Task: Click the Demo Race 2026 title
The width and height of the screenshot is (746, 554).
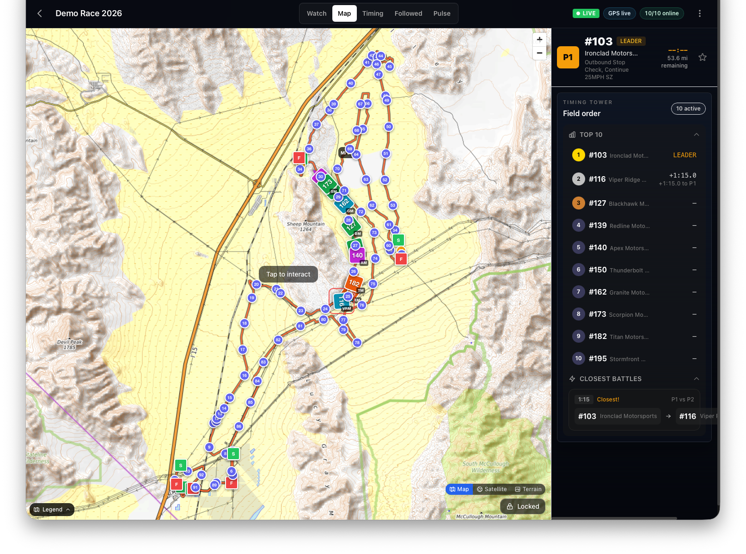Action: click(89, 13)
